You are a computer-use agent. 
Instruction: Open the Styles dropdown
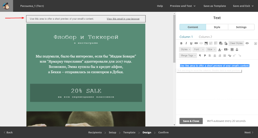click(x=185, y=49)
